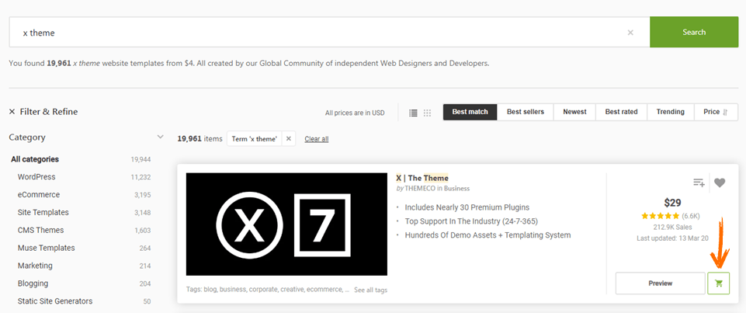The image size is (746, 313).
Task: Filter by eCommerce category
Action: click(39, 194)
